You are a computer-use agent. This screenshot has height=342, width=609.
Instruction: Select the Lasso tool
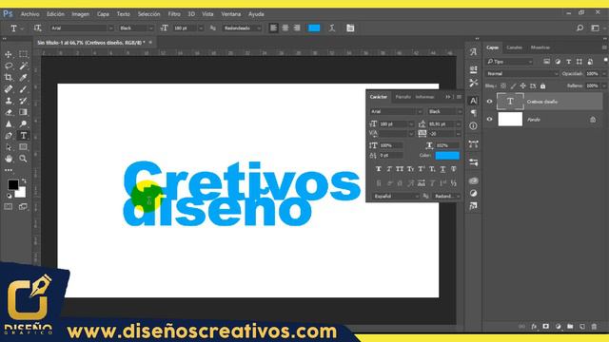9,66
